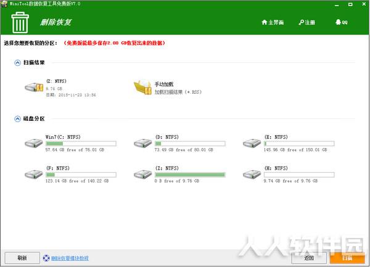Click the '73.49 GB free of 80.01 GB' text

pos(184,150)
